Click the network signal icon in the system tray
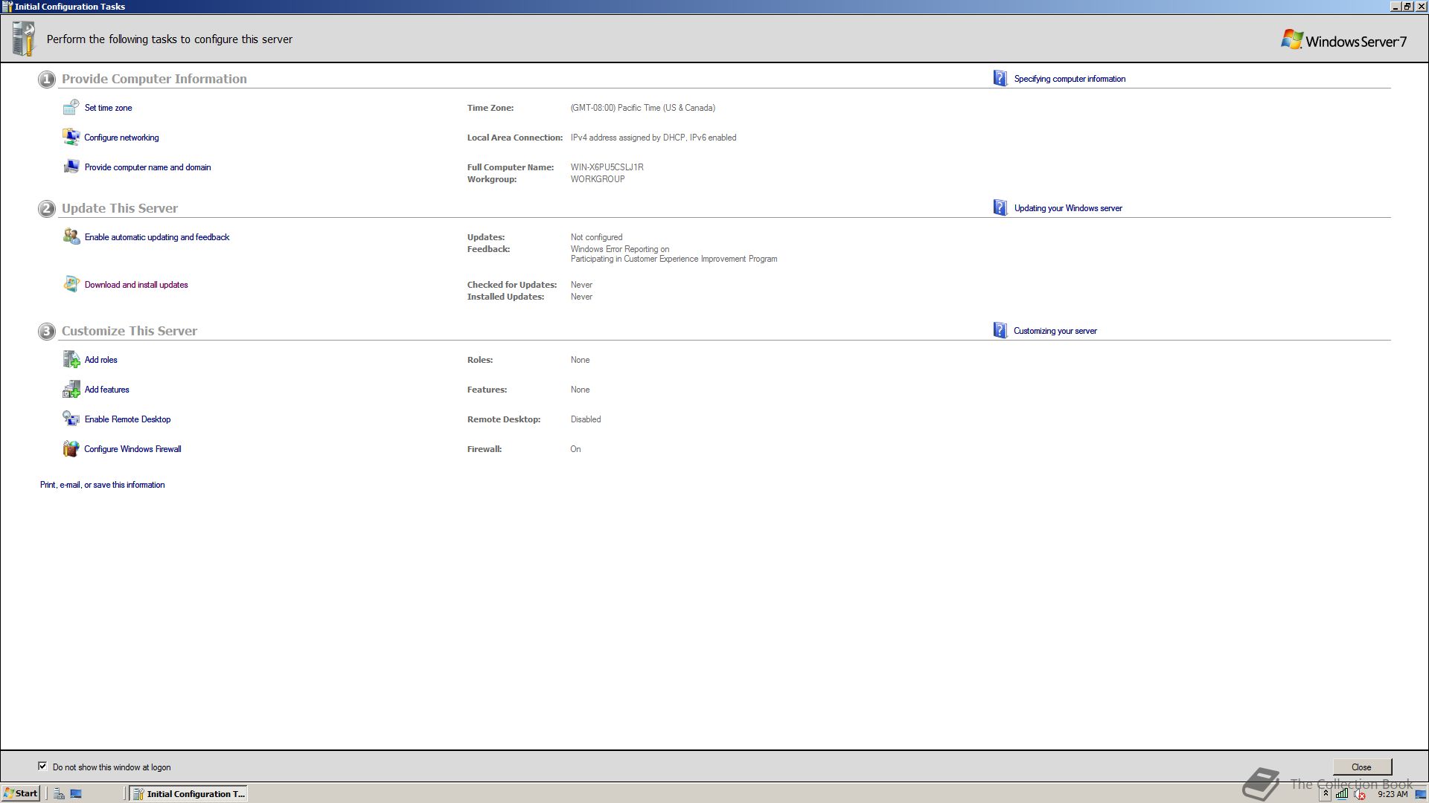 point(1341,794)
